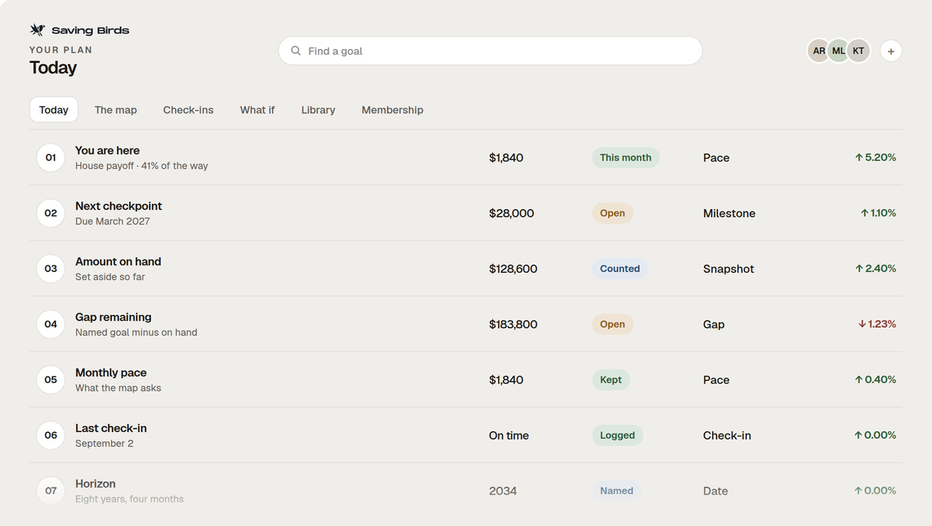Switch to the Today tab
This screenshot has width=932, height=526.
(53, 109)
